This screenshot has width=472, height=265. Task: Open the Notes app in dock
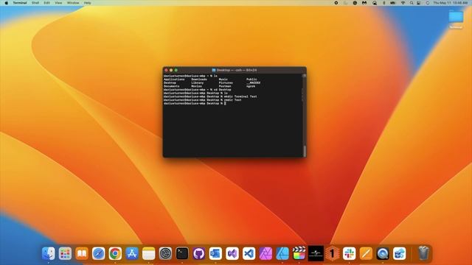[149, 253]
